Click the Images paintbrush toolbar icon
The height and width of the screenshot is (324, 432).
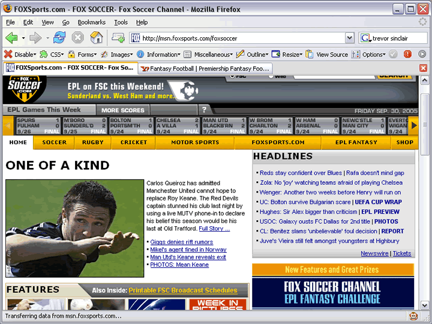click(x=104, y=54)
